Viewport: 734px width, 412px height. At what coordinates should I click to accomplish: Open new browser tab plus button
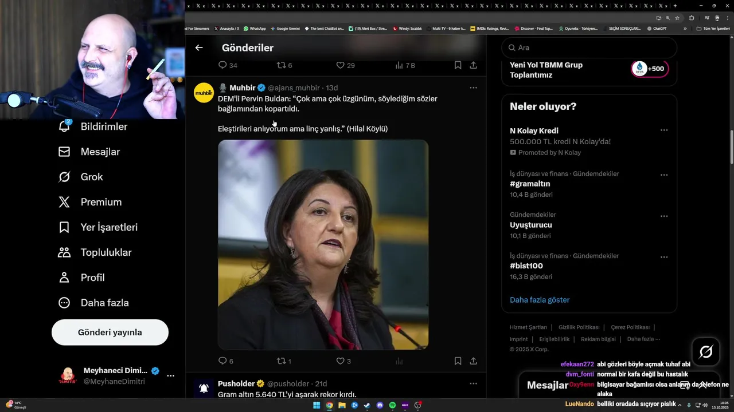[675, 6]
